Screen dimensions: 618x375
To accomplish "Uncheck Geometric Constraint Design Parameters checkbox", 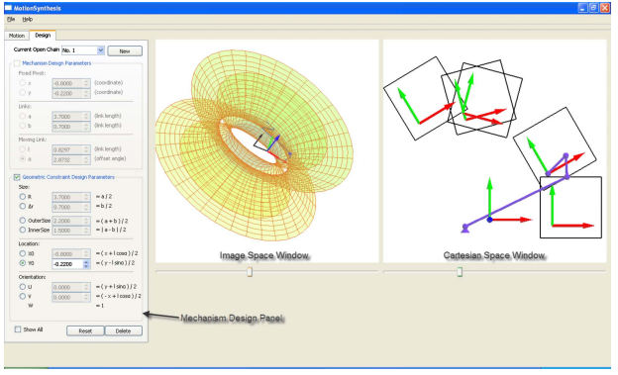I will (x=17, y=177).
